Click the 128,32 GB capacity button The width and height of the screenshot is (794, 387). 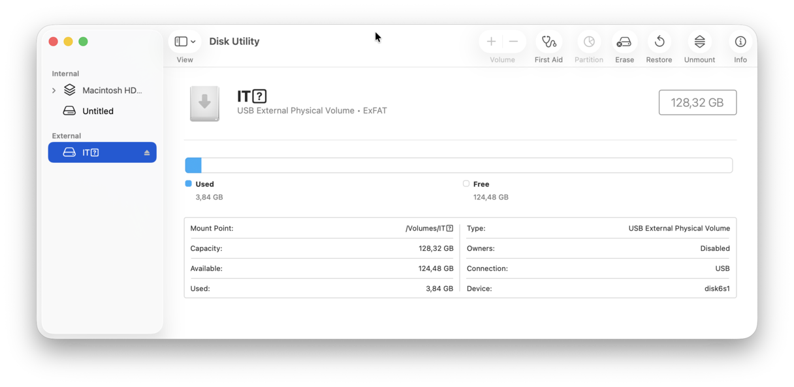click(697, 102)
